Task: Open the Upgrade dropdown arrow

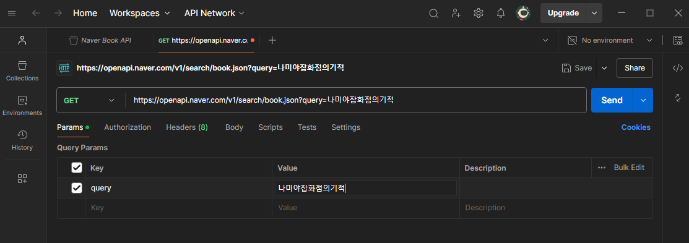Action: coord(594,13)
